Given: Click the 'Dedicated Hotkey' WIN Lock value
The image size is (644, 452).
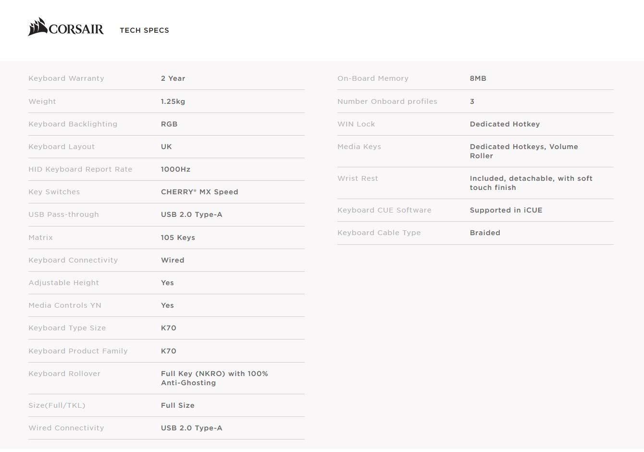Looking at the screenshot, I should pos(505,124).
